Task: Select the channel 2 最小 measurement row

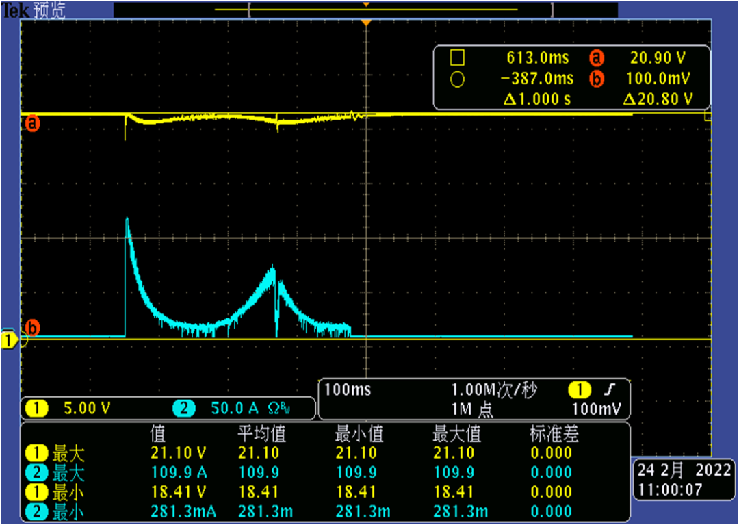Action: point(55,511)
